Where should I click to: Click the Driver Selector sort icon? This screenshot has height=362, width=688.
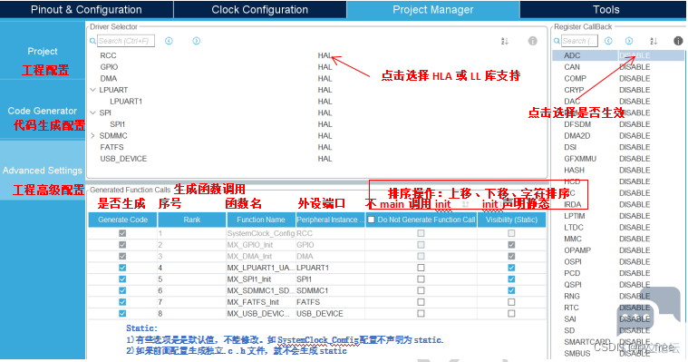(505, 41)
